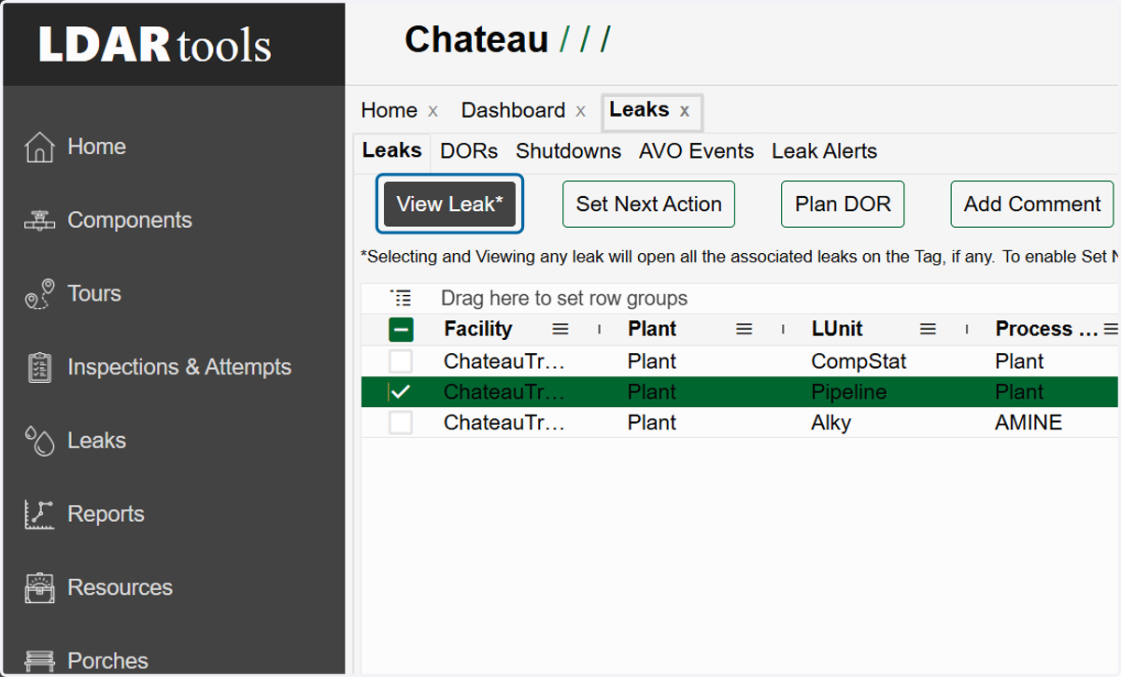This screenshot has width=1121, height=677.
Task: Open the AVO Events sub-tab
Action: coord(696,151)
